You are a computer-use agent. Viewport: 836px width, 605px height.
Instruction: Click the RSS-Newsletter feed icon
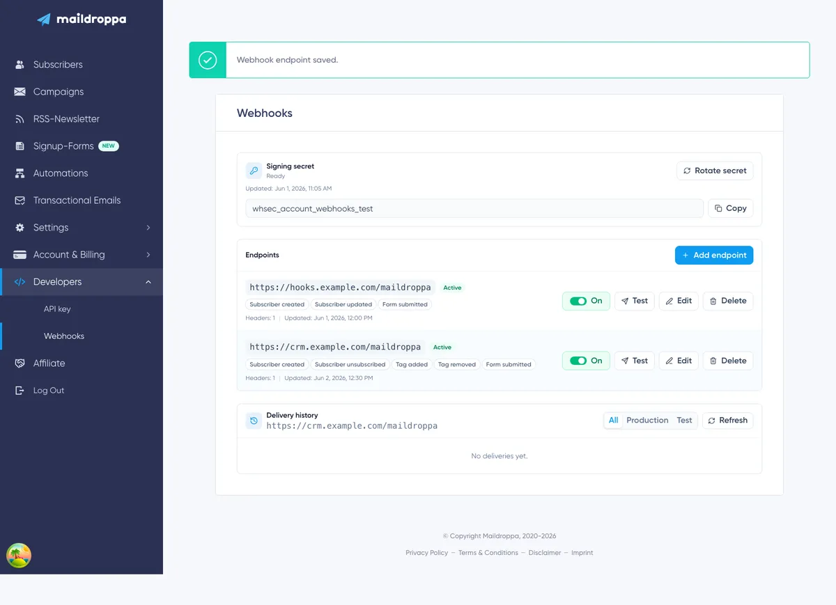(x=20, y=119)
